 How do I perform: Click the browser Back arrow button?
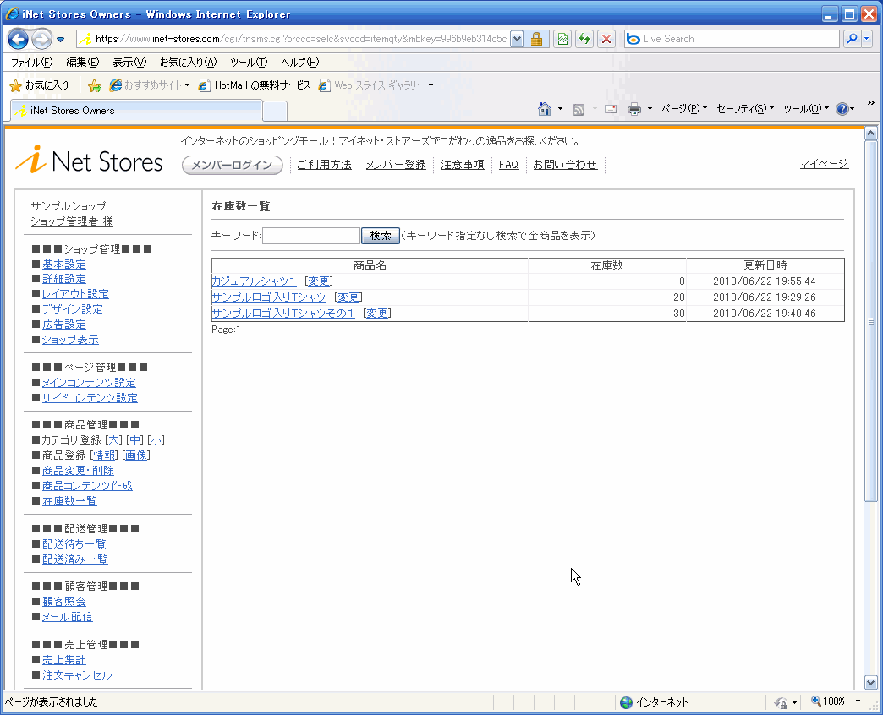coord(19,39)
